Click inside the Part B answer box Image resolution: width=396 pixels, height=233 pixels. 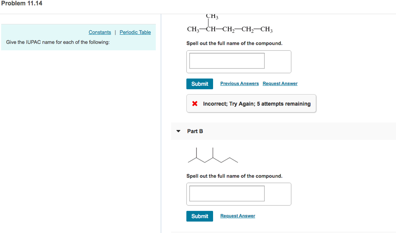coord(227,193)
